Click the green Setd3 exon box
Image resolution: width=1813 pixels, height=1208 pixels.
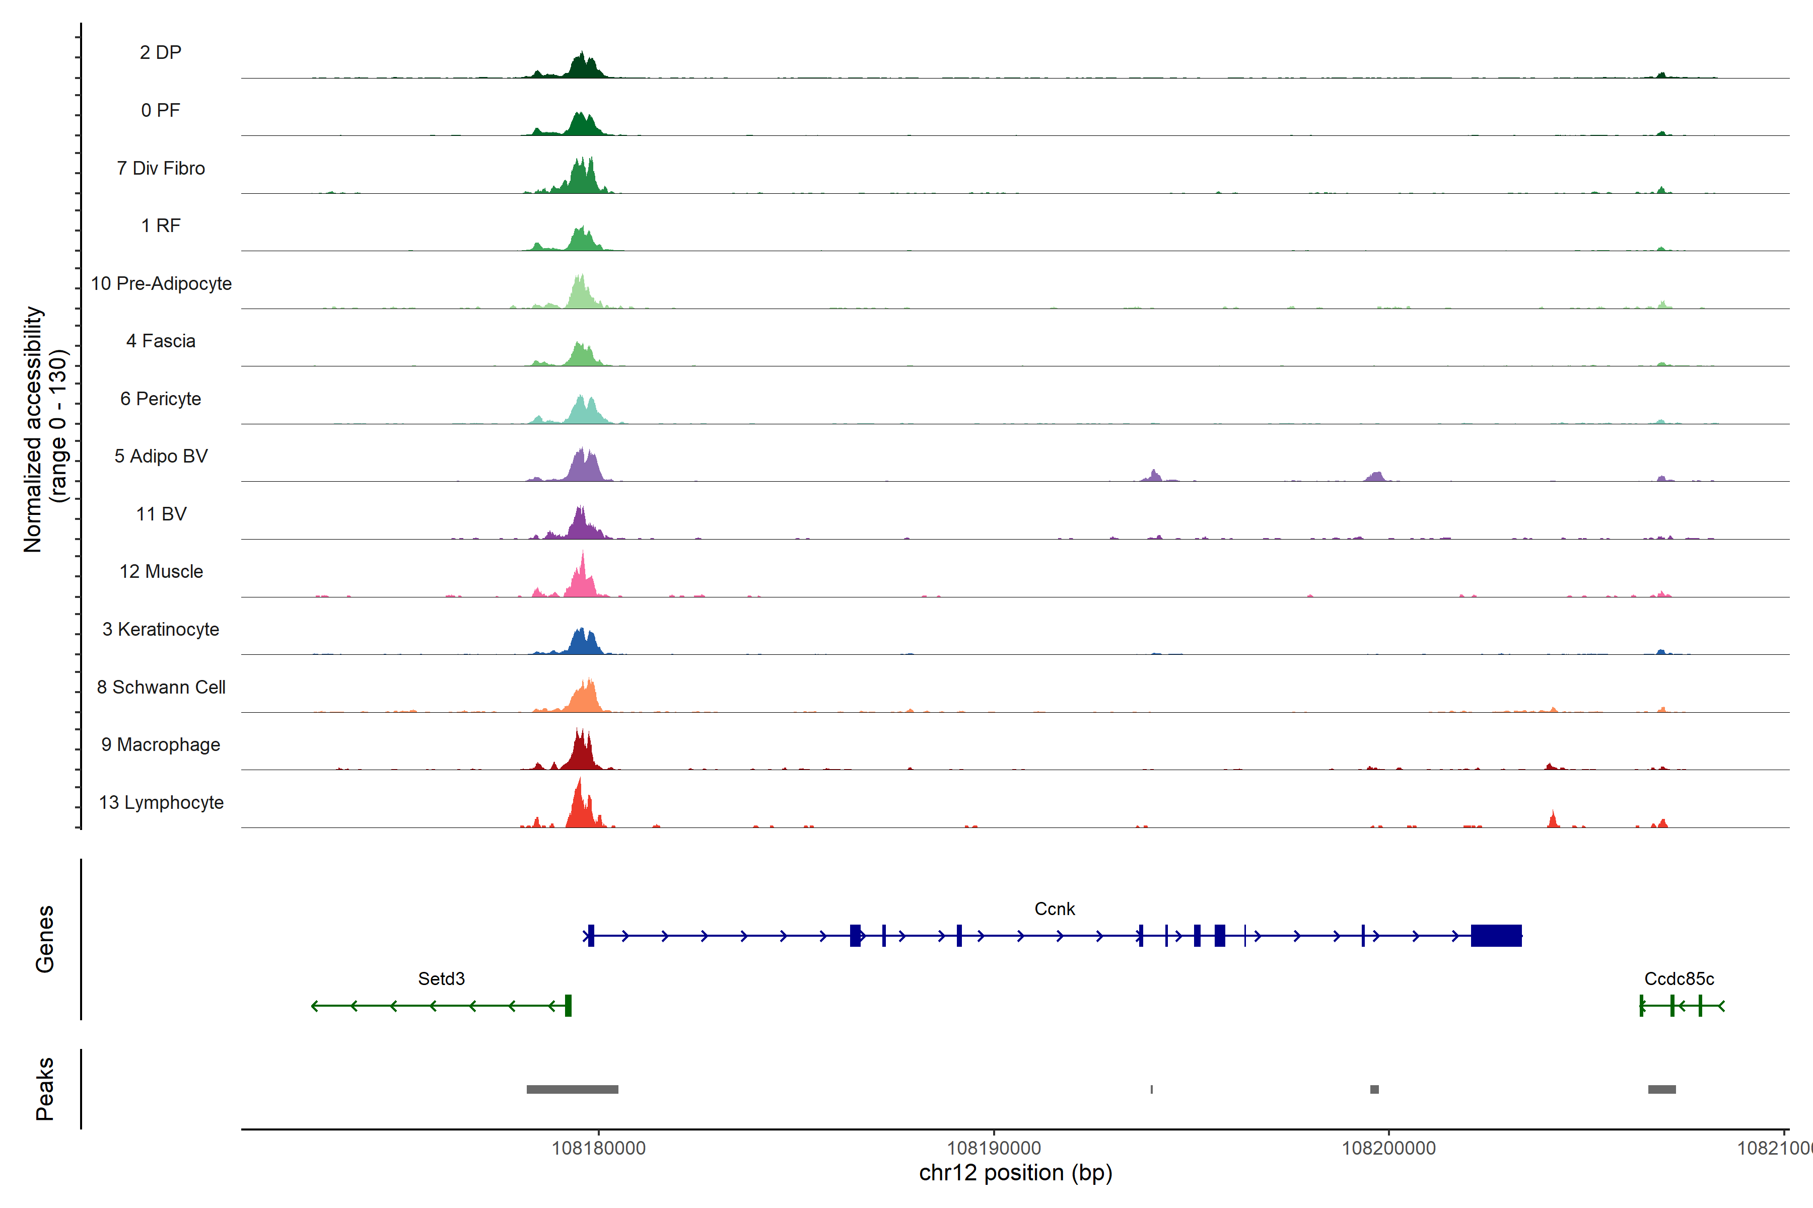click(568, 1005)
